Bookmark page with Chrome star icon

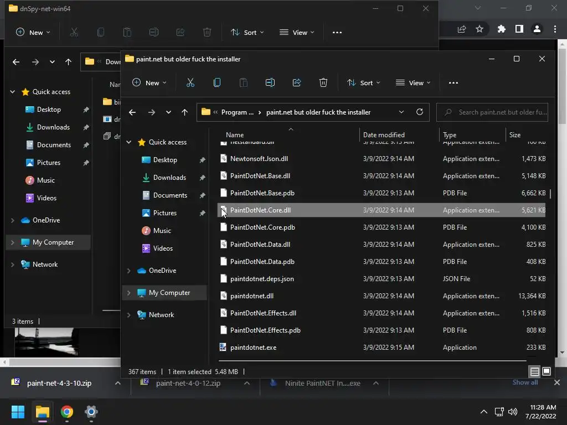tap(480, 29)
